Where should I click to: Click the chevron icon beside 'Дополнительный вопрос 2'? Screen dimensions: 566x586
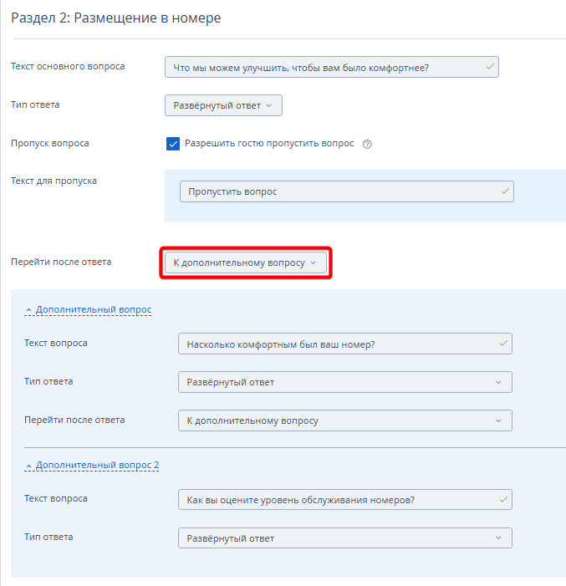click(x=29, y=466)
